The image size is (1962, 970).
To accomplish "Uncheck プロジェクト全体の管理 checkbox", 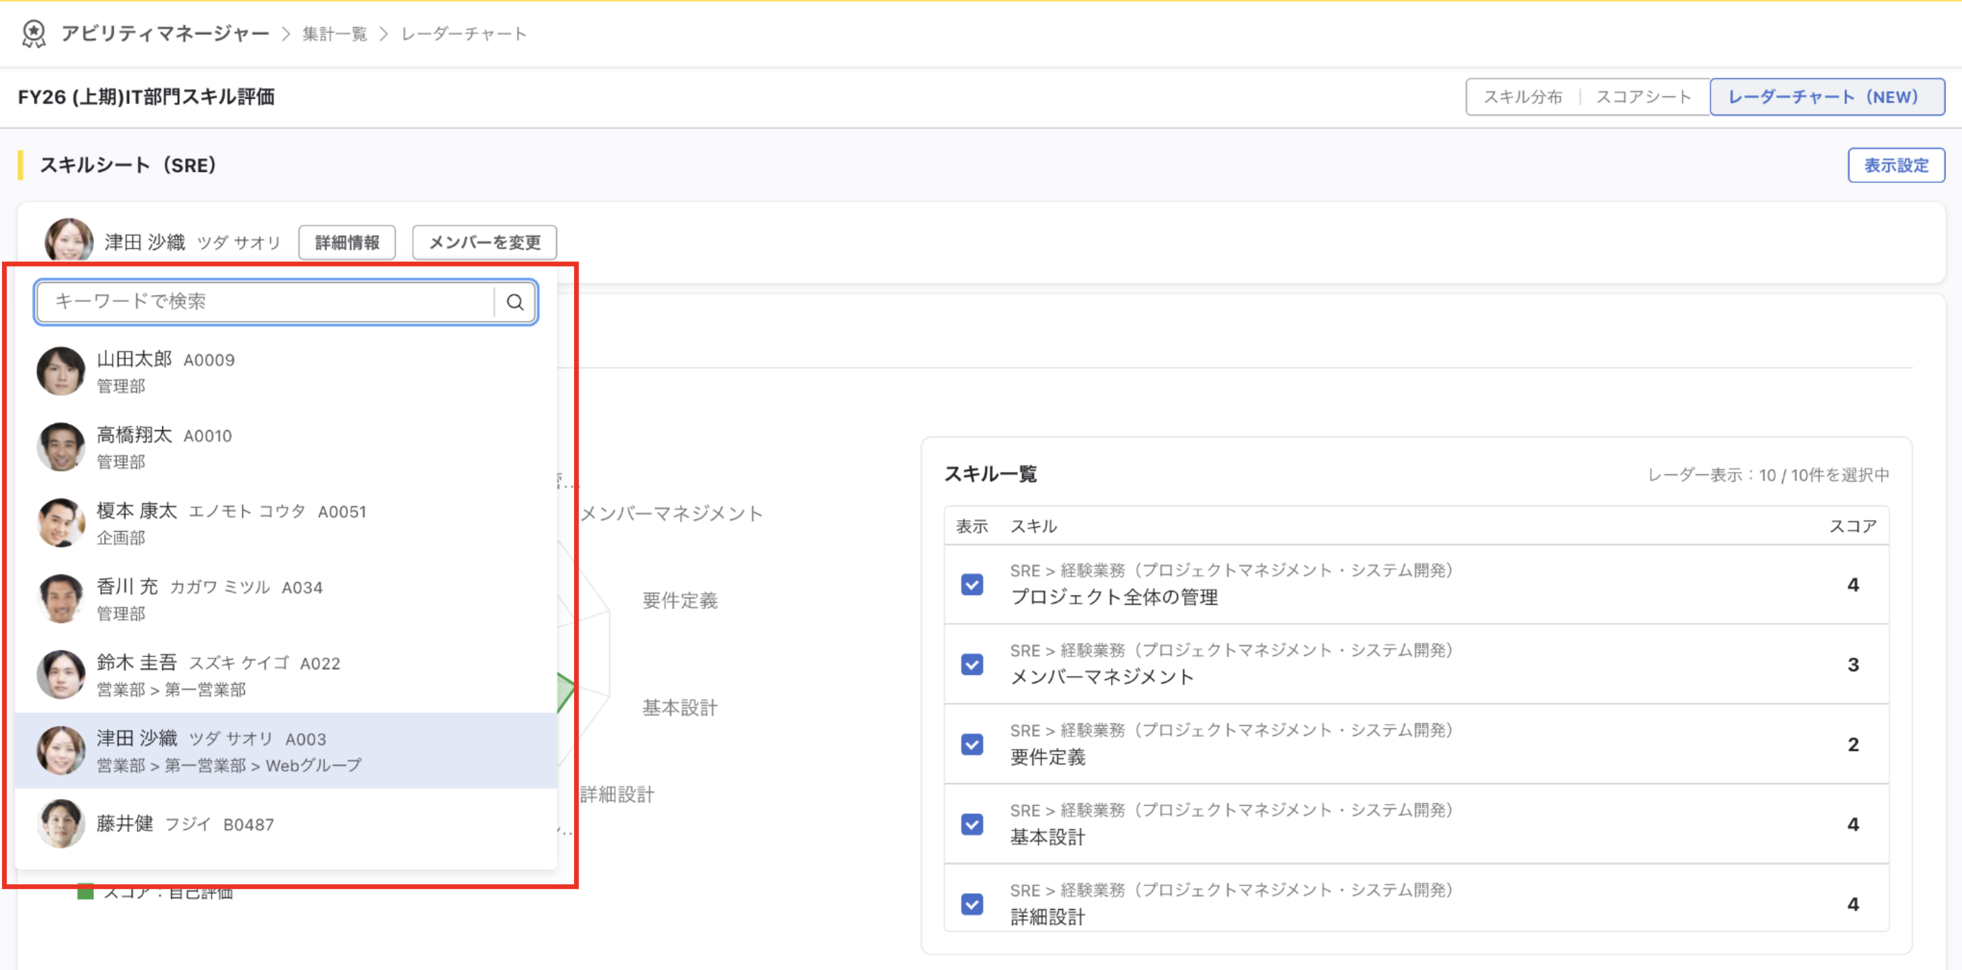I will click(x=972, y=584).
